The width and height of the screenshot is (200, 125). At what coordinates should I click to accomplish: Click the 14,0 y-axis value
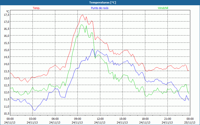point(7,64)
